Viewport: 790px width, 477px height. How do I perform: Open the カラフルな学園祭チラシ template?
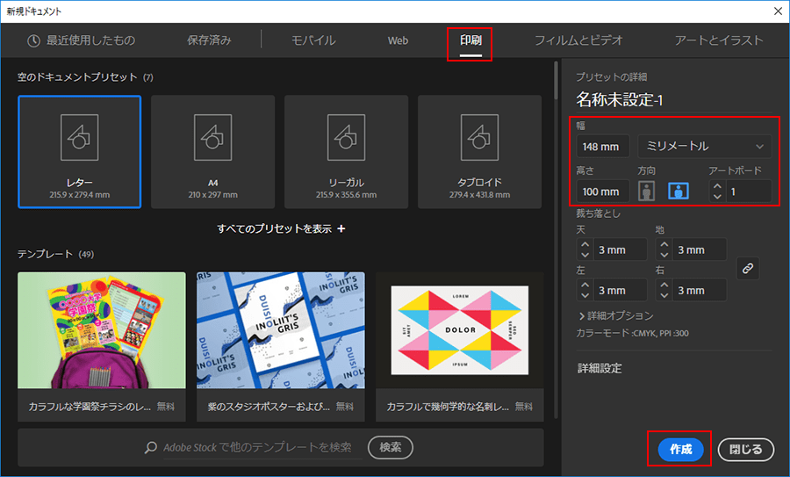[x=102, y=347]
